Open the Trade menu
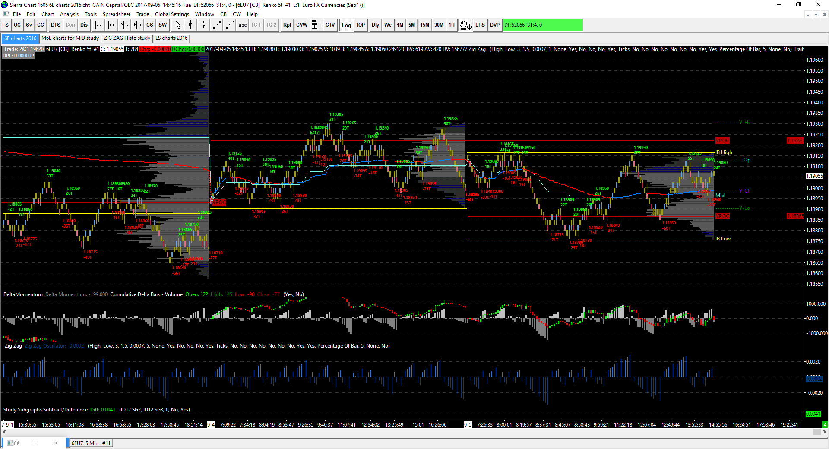The width and height of the screenshot is (829, 449). coord(142,14)
